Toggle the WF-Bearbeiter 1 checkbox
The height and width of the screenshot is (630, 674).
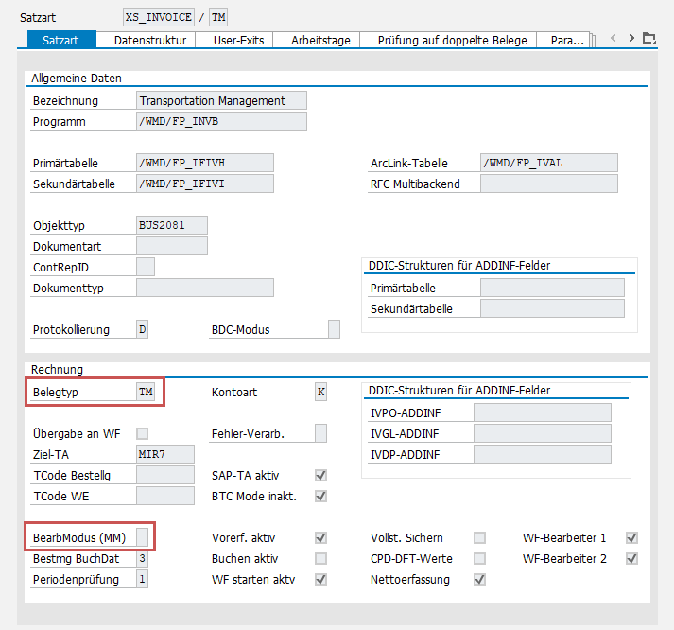[631, 537]
